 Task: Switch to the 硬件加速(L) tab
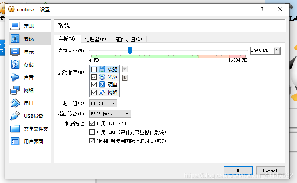tap(129, 39)
